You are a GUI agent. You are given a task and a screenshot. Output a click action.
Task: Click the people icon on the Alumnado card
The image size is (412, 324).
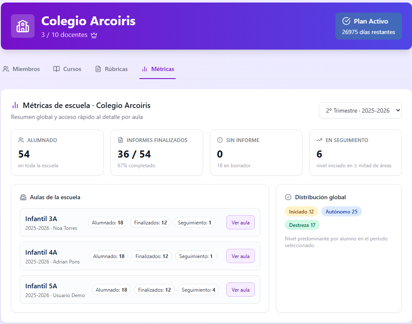point(21,140)
